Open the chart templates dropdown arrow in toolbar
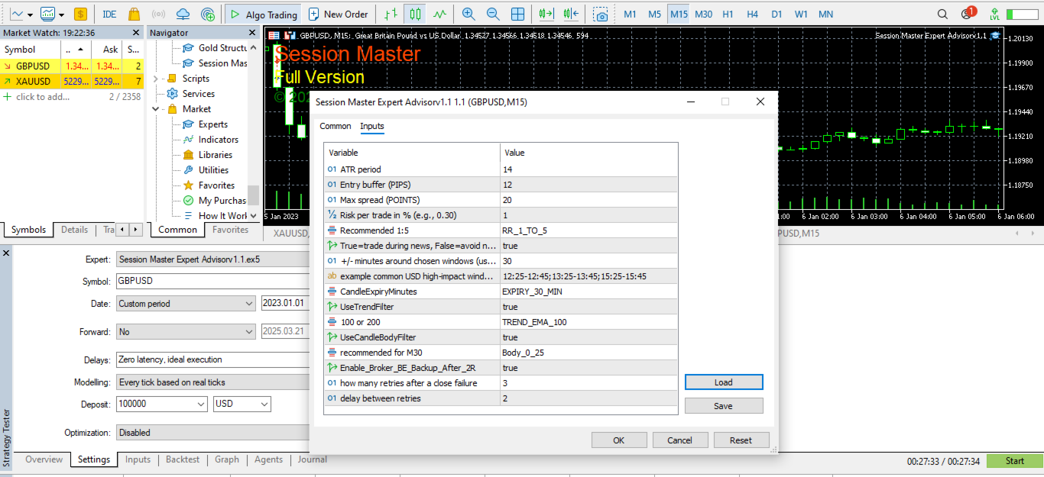Viewport: 1044px width, 477px height. [60, 15]
